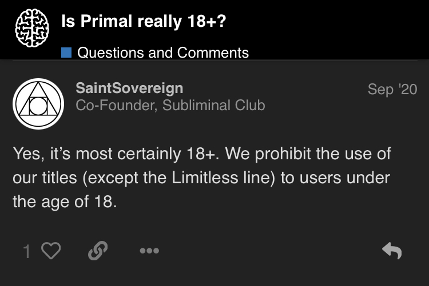Select Co-Founder, Subliminal Club user title
Image resolution: width=429 pixels, height=286 pixels.
[x=170, y=106]
